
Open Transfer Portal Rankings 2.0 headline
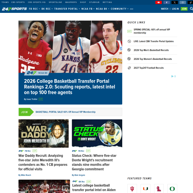pos(69,87)
